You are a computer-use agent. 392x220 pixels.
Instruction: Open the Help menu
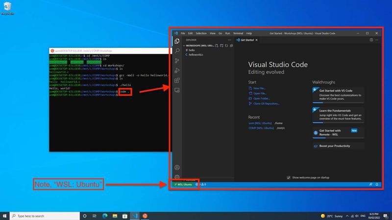[x=249, y=33]
